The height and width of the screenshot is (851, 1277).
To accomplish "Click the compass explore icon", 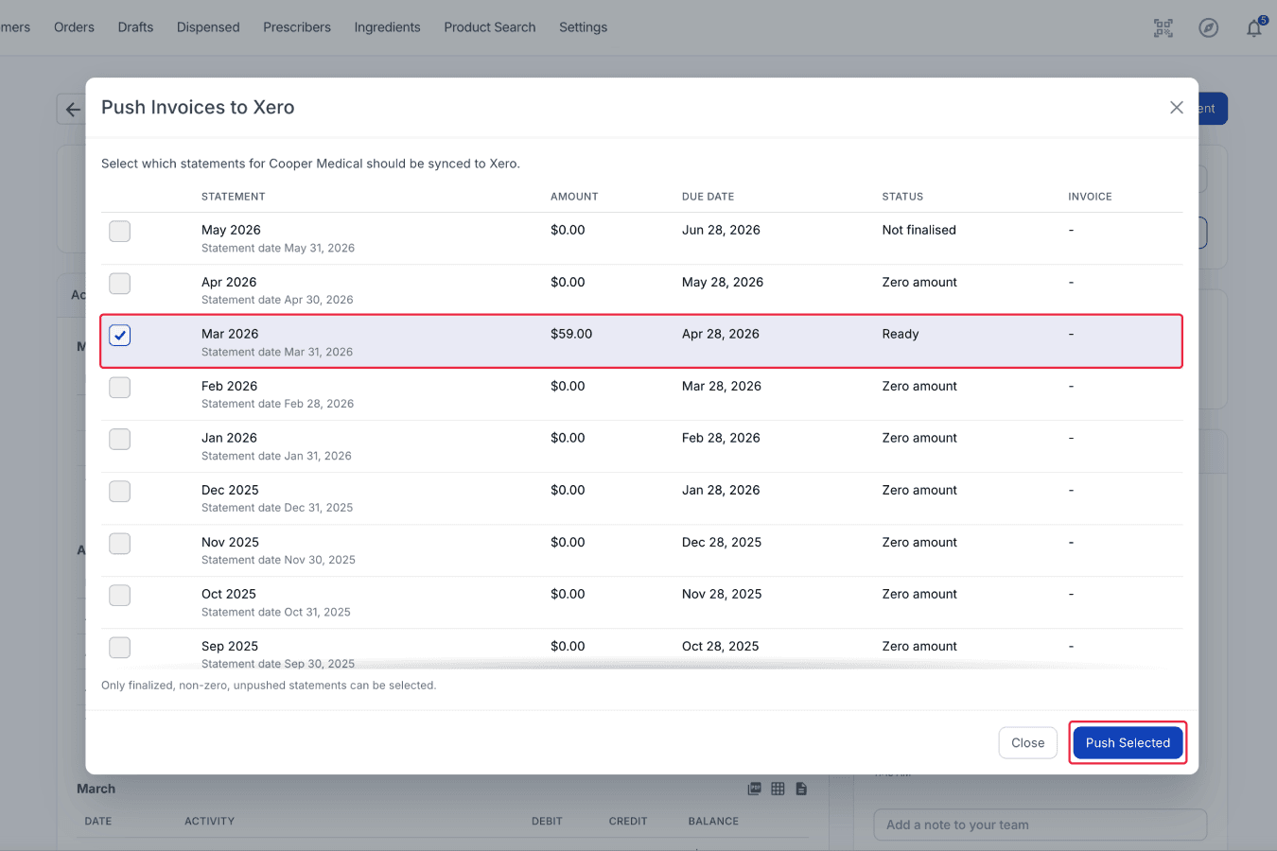I will pos(1209,27).
